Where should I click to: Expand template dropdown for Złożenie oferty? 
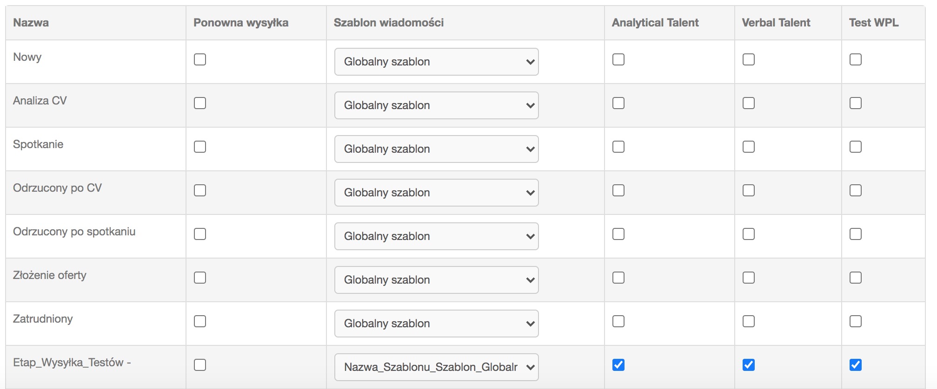click(x=436, y=280)
